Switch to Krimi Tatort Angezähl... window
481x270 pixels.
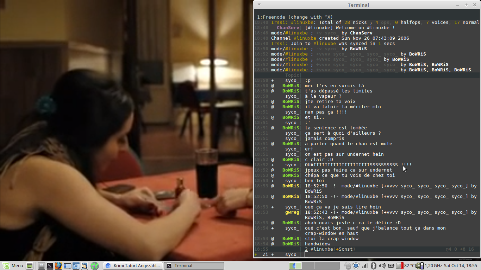[133, 266]
